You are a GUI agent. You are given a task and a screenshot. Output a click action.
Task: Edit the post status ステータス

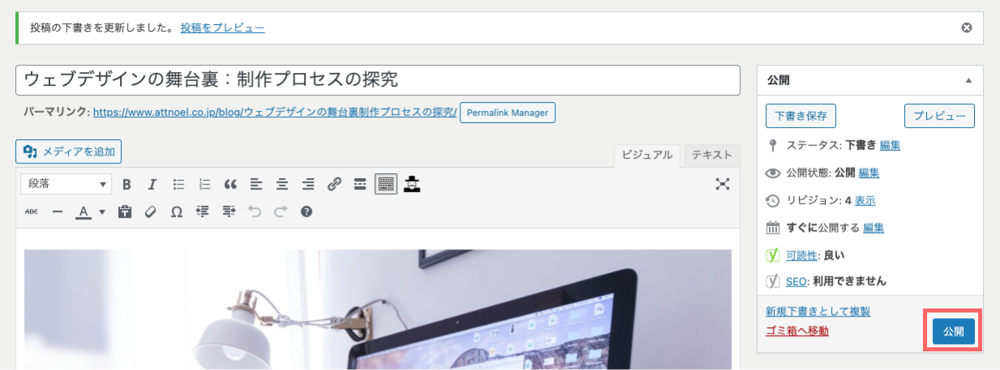(x=890, y=146)
